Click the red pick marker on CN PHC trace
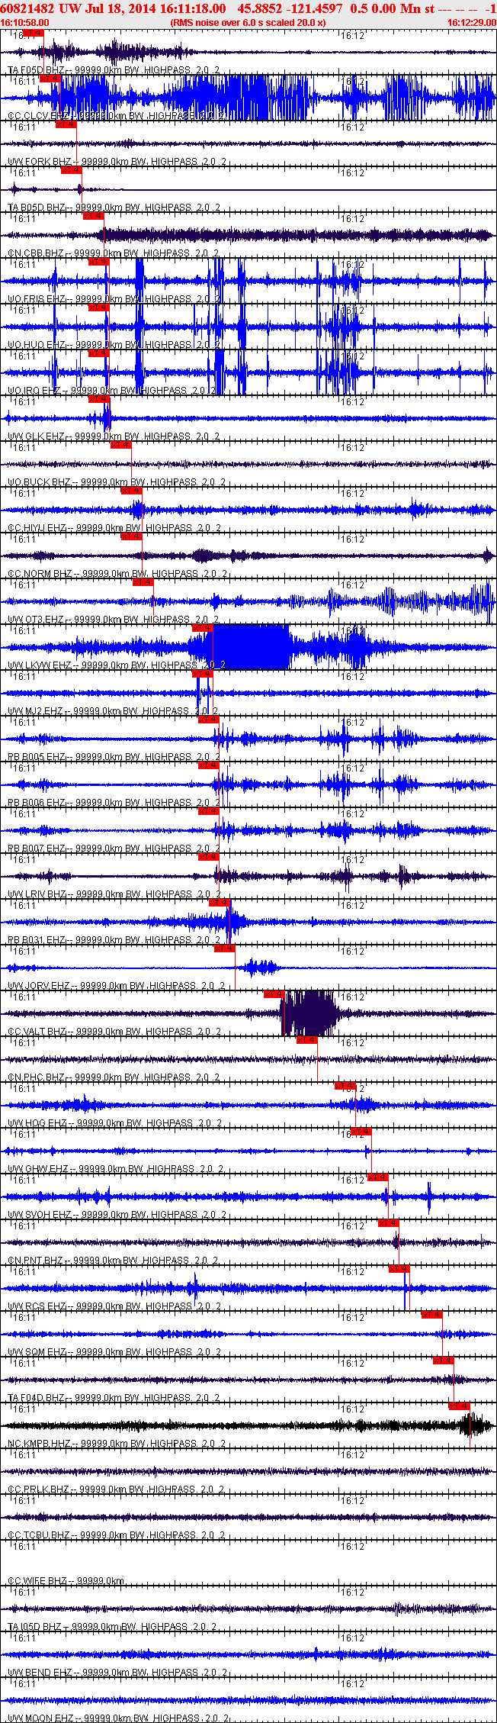Screen dimensions: 497x1723 pos(307,1040)
